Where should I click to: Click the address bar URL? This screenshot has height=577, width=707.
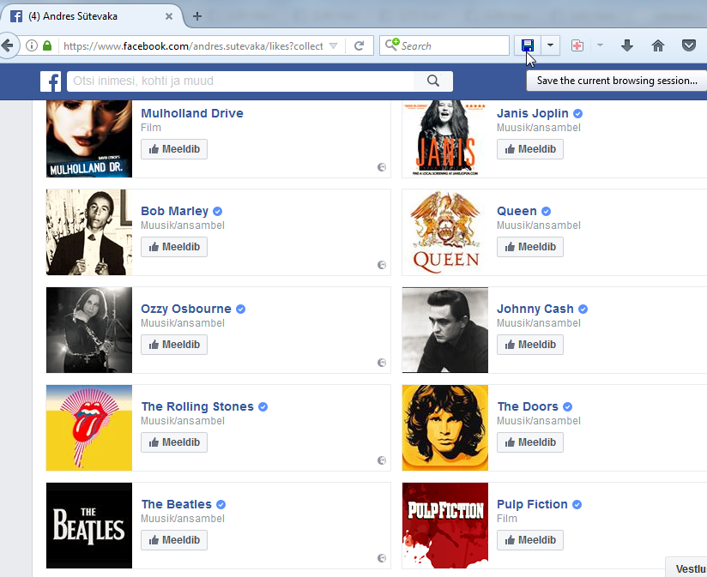(193, 46)
